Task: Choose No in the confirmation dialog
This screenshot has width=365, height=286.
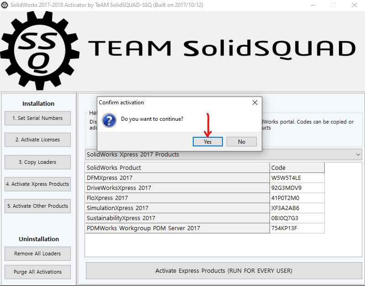Action: [x=241, y=142]
